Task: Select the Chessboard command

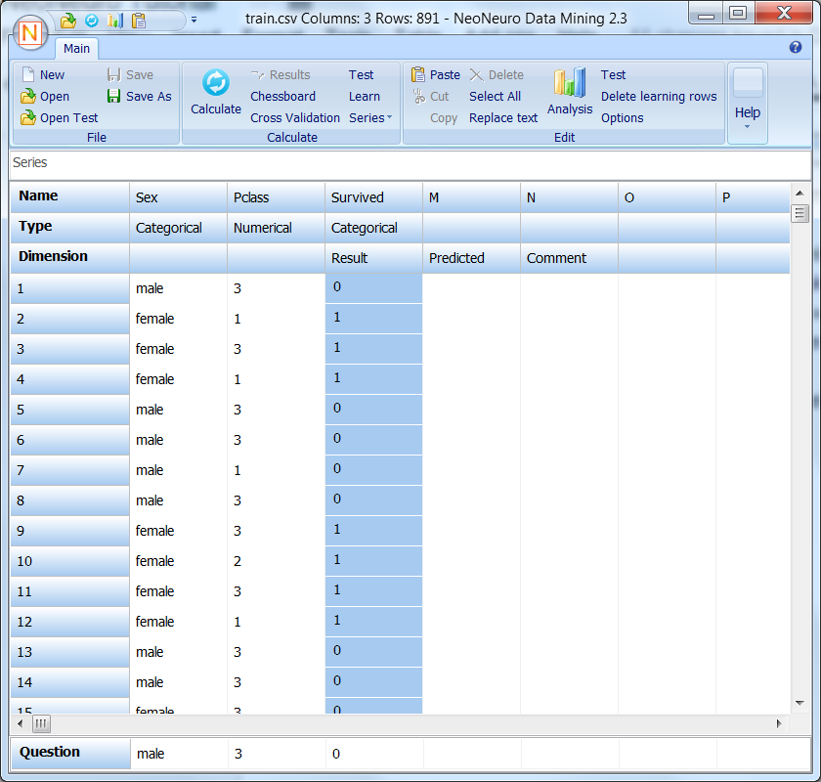Action: point(282,97)
